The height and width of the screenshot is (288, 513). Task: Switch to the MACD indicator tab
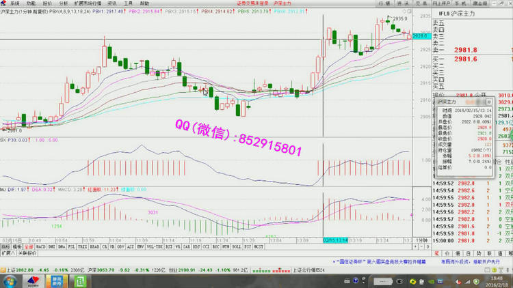(x=40, y=245)
